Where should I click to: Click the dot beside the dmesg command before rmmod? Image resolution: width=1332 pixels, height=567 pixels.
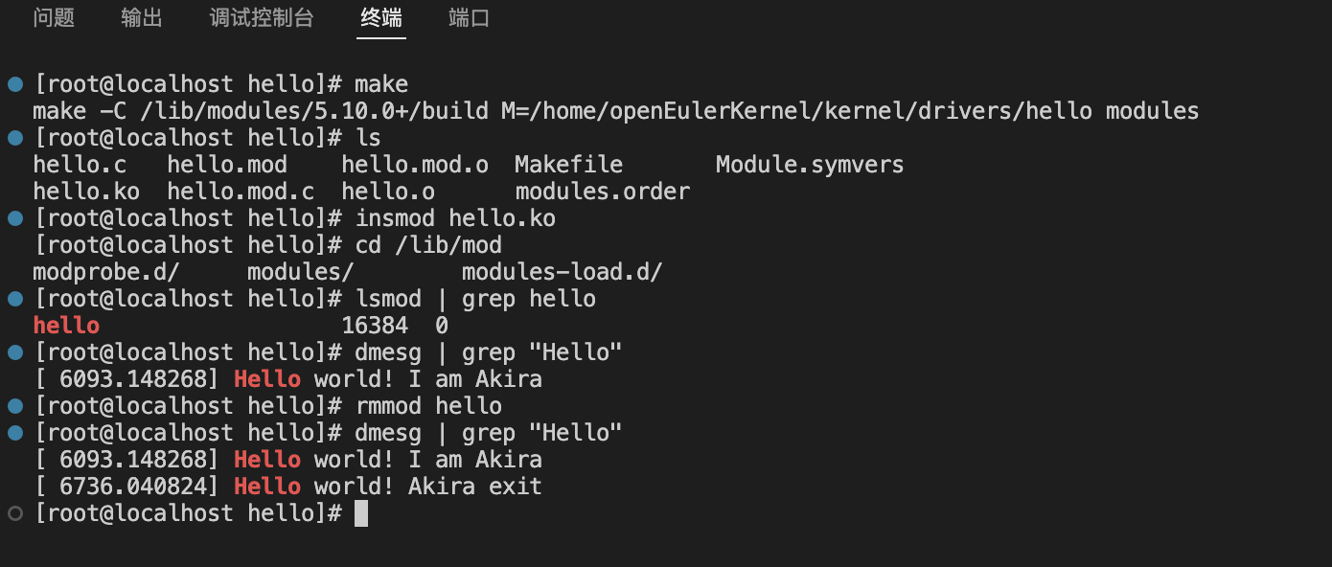(x=15, y=352)
